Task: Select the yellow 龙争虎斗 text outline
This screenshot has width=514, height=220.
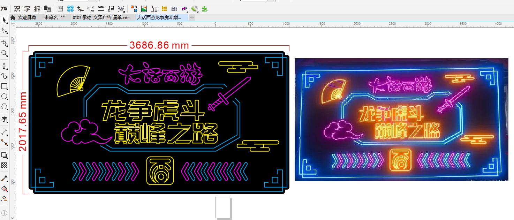Action: pyautogui.click(x=153, y=110)
